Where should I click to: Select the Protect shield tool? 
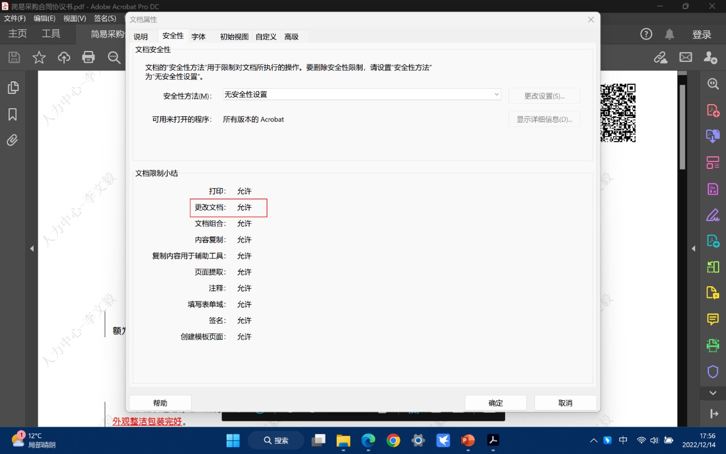713,372
